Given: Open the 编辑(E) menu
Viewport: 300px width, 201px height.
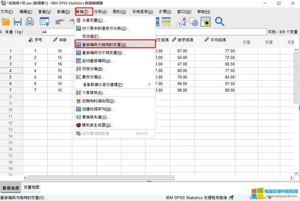Looking at the screenshot, I should (26, 12).
